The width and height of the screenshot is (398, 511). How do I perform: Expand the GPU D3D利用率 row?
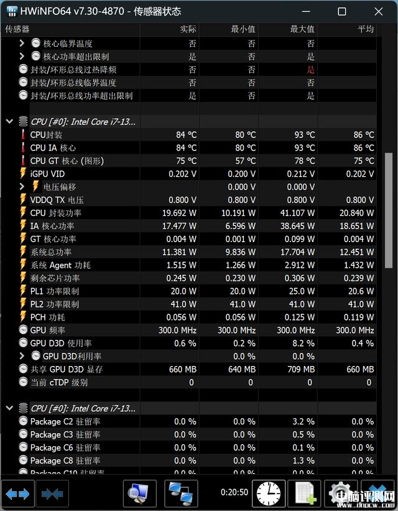[22, 356]
